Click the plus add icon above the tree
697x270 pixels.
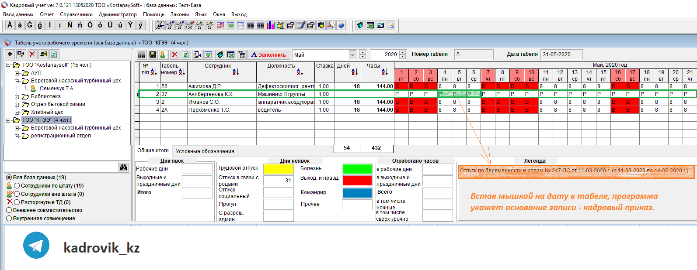click(10, 54)
